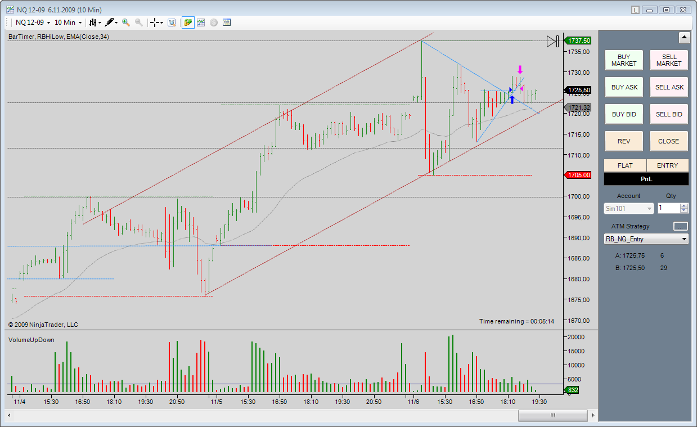This screenshot has height=427, width=697.
Task: Click the black PnL display
Action: coord(646,179)
